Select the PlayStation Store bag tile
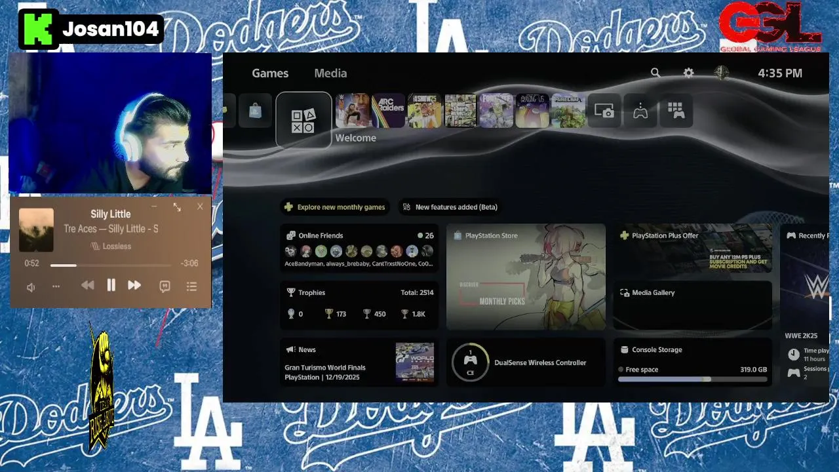This screenshot has width=839, height=472. click(x=255, y=111)
